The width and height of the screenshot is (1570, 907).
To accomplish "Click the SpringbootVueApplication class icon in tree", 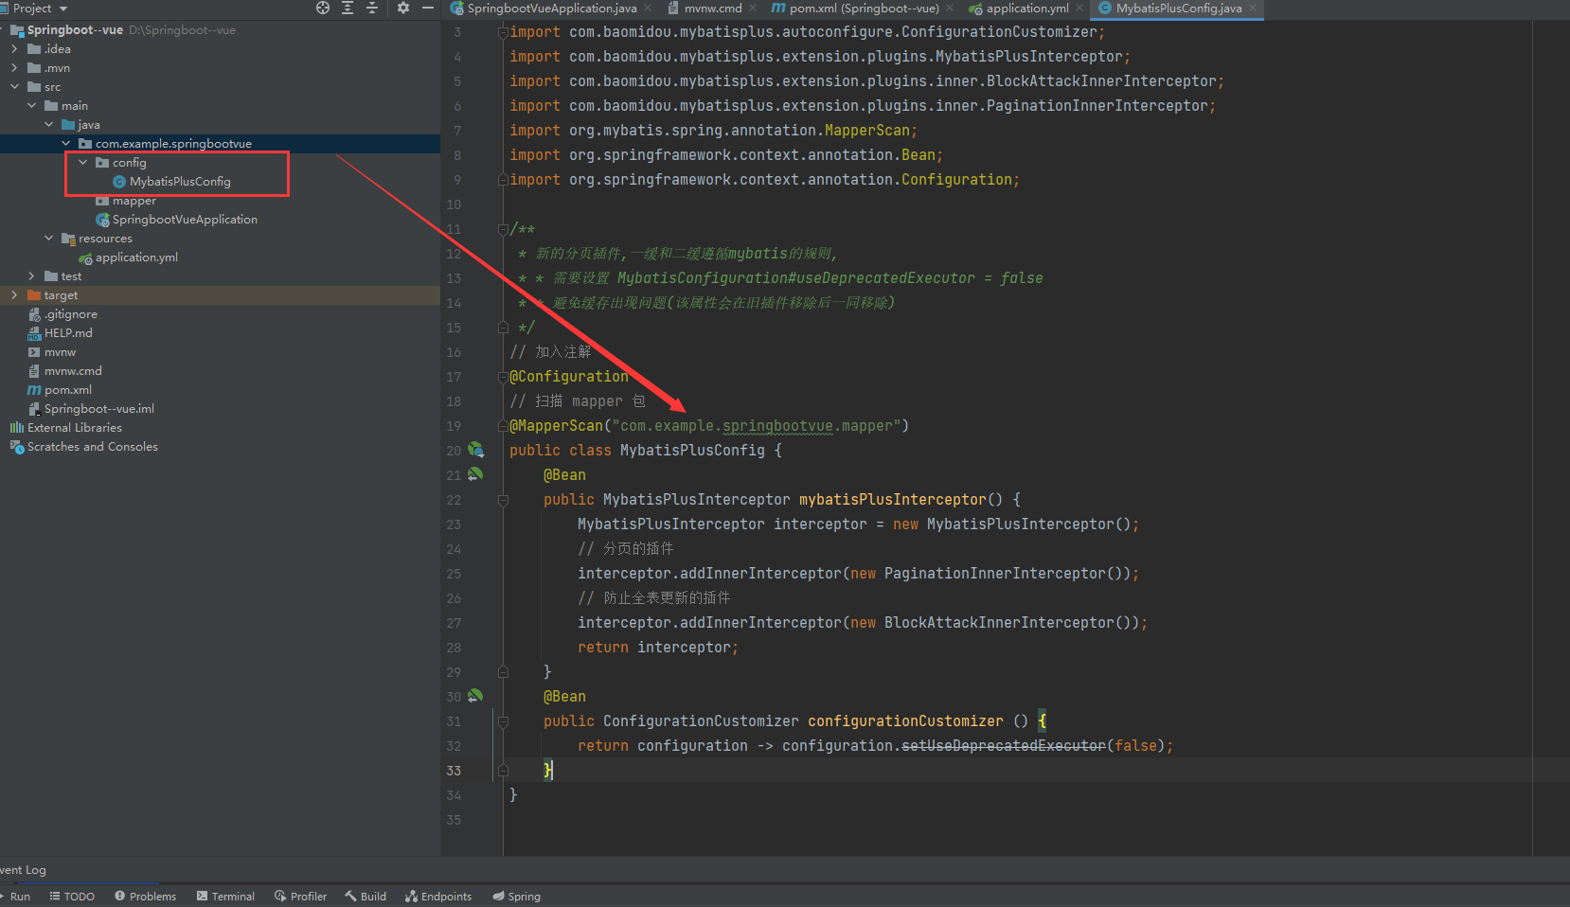I will (x=102, y=220).
